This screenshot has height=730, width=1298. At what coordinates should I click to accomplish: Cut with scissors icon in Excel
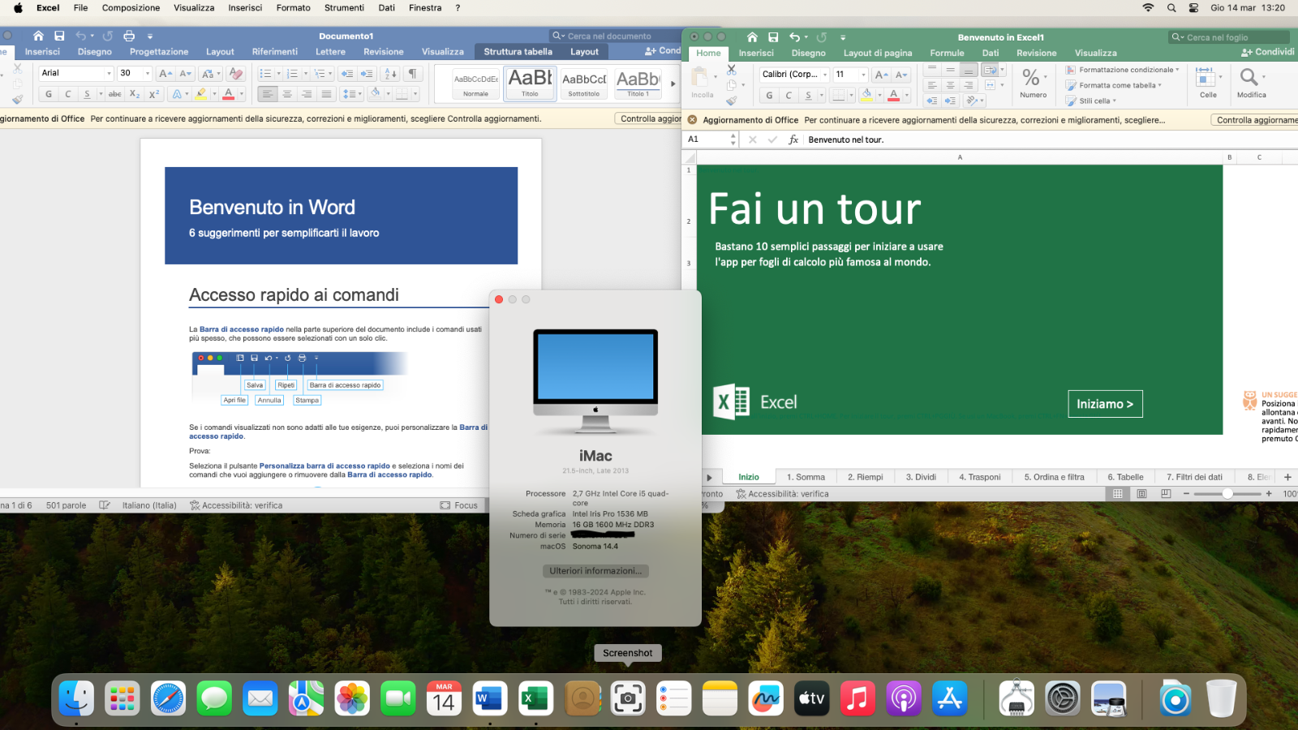tap(732, 71)
